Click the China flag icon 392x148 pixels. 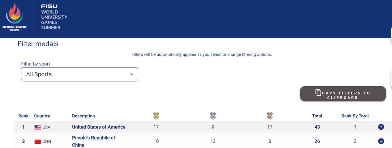click(37, 142)
